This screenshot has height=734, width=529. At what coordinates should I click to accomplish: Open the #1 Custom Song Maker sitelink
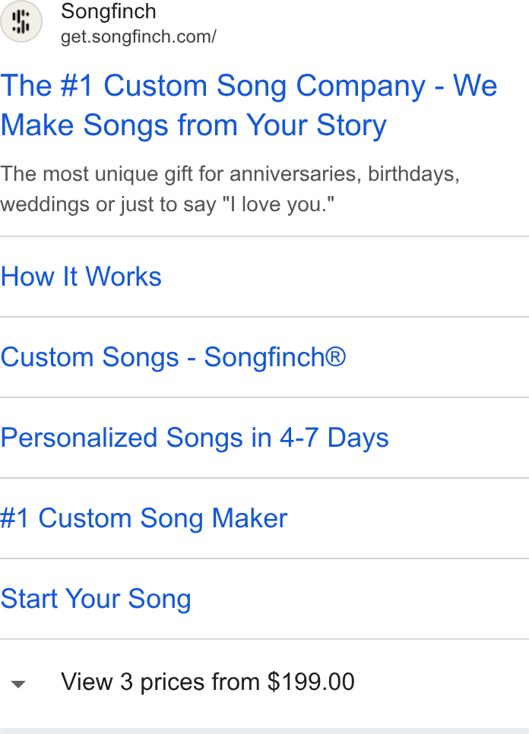point(144,519)
